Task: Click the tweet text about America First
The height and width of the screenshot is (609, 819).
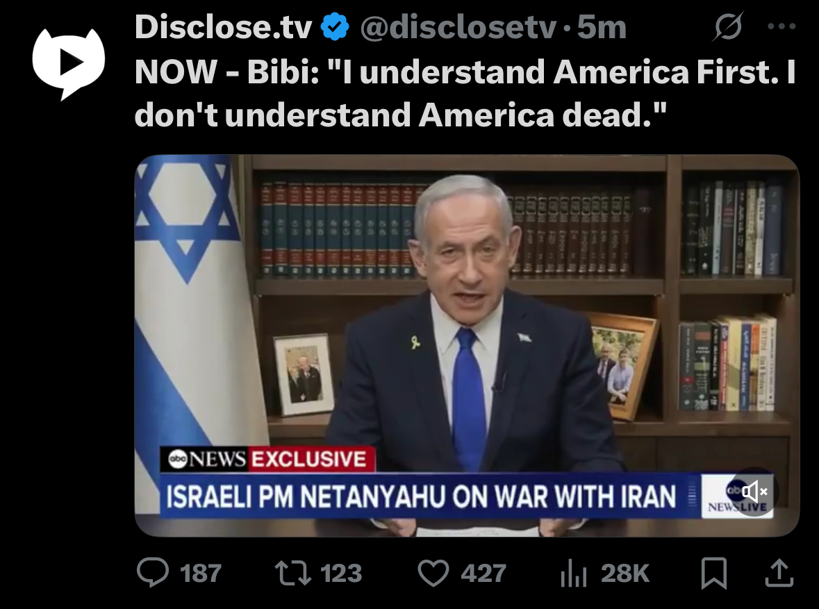Action: tap(465, 93)
